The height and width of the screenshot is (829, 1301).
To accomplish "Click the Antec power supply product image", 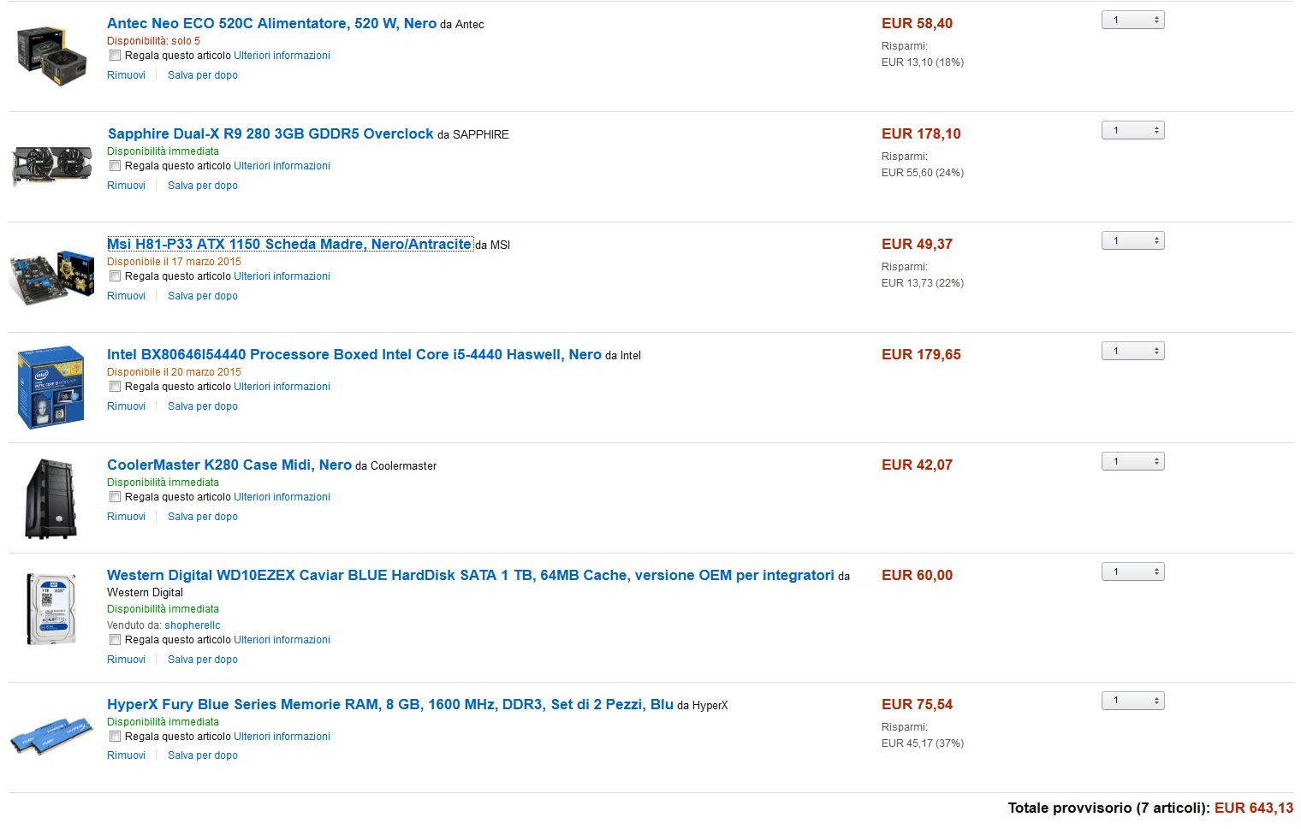I will 52,56.
